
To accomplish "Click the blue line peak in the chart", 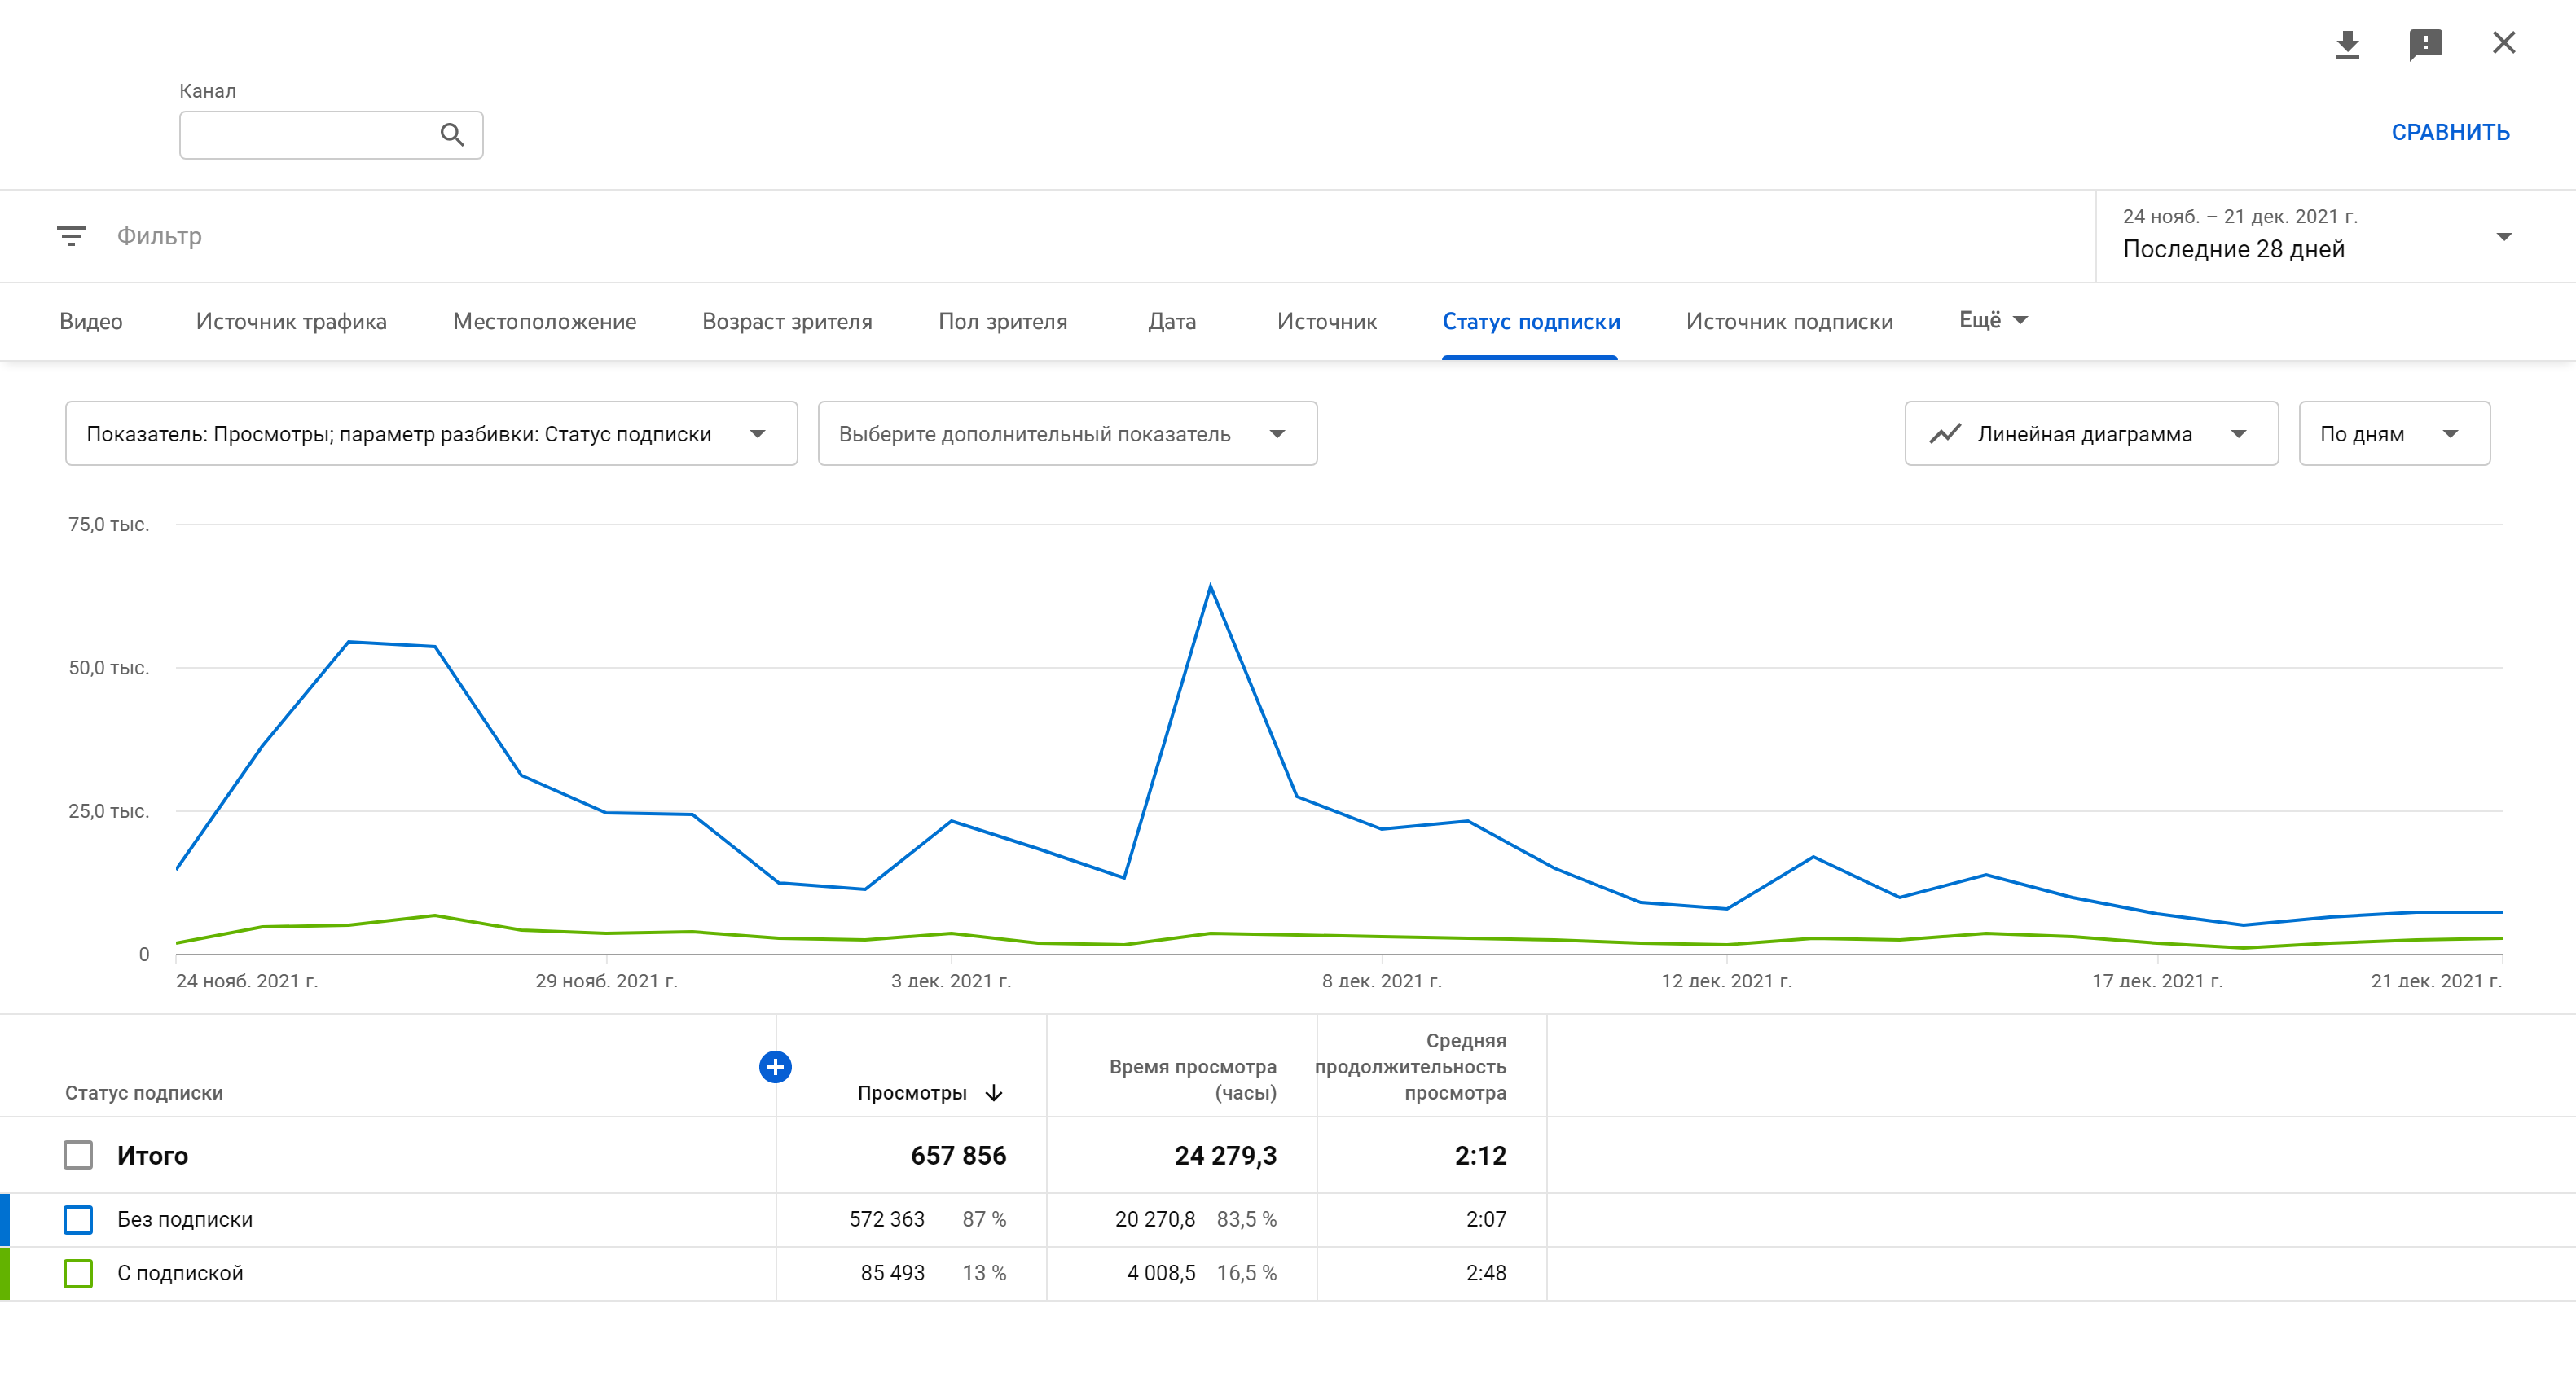I will coord(1210,586).
